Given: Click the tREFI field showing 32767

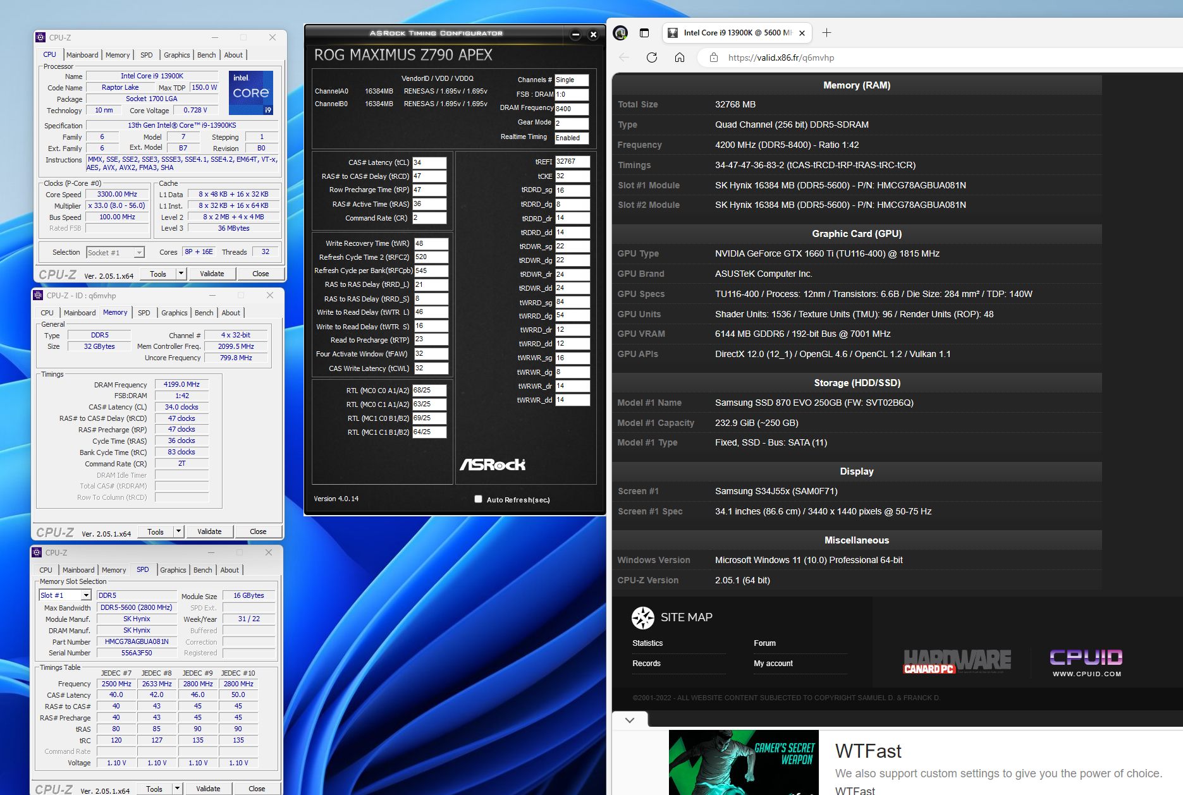Looking at the screenshot, I should click(572, 162).
